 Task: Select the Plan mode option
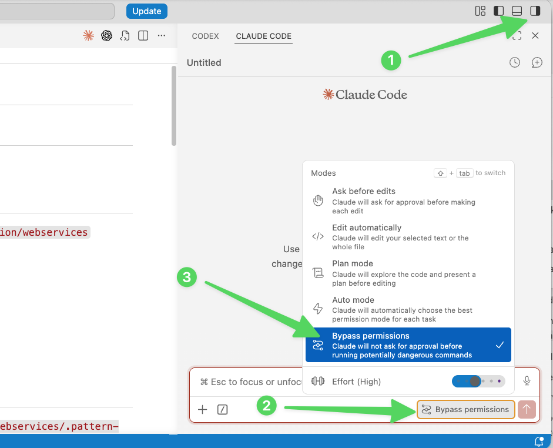pyautogui.click(x=408, y=273)
